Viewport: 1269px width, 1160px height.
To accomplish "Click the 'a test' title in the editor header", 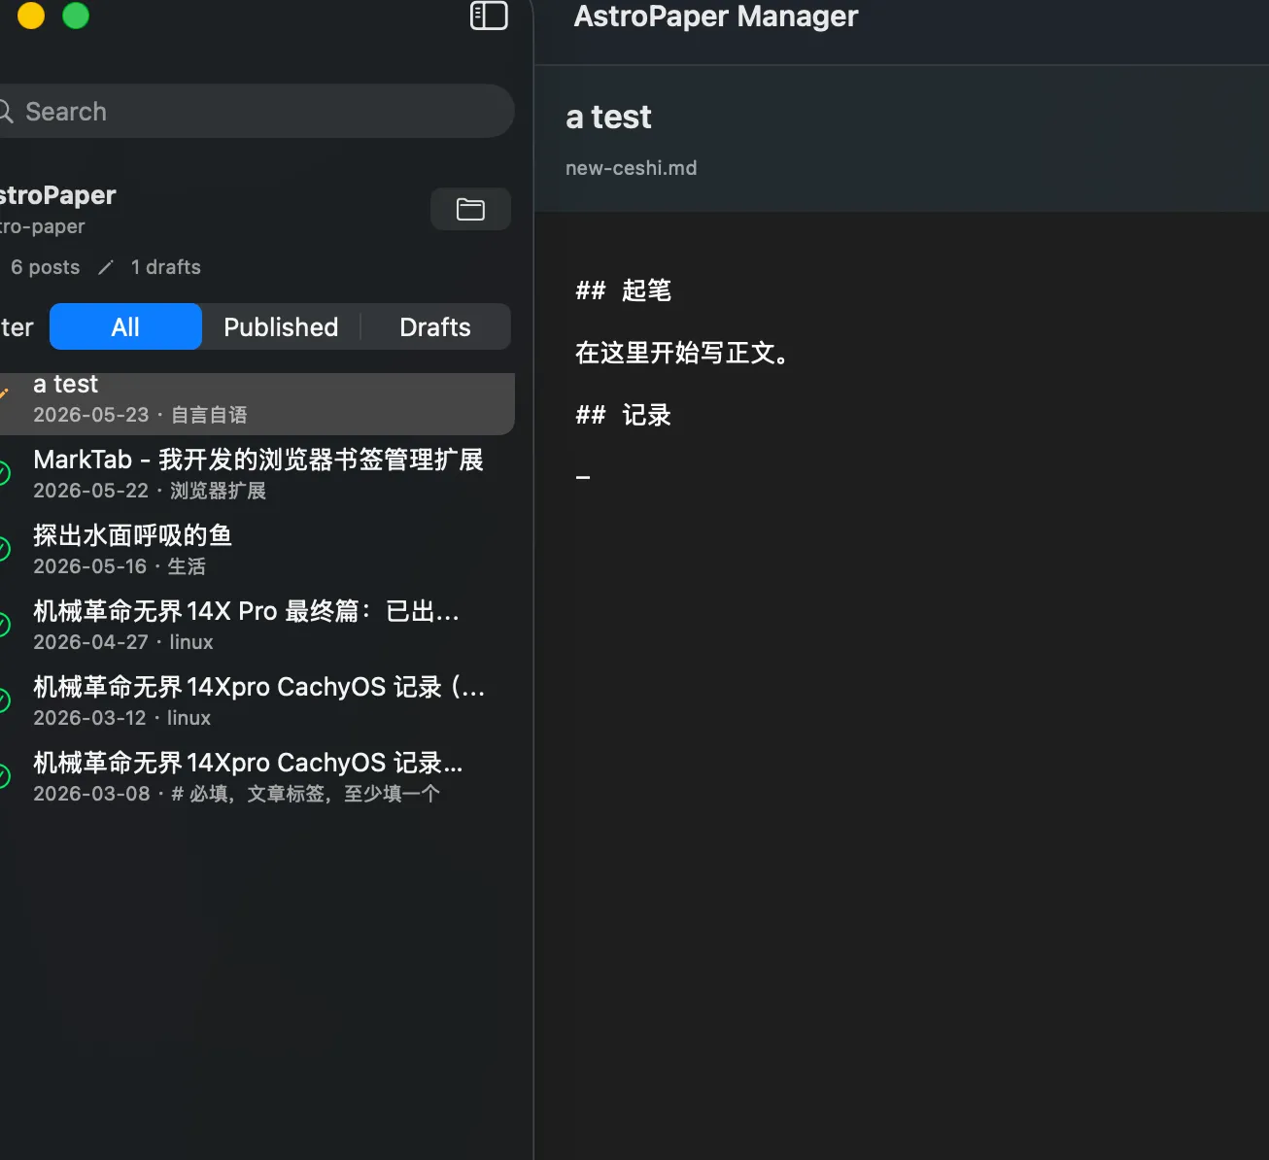I will click(608, 118).
